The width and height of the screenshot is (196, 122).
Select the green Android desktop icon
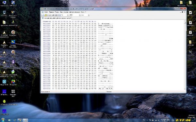(4, 102)
